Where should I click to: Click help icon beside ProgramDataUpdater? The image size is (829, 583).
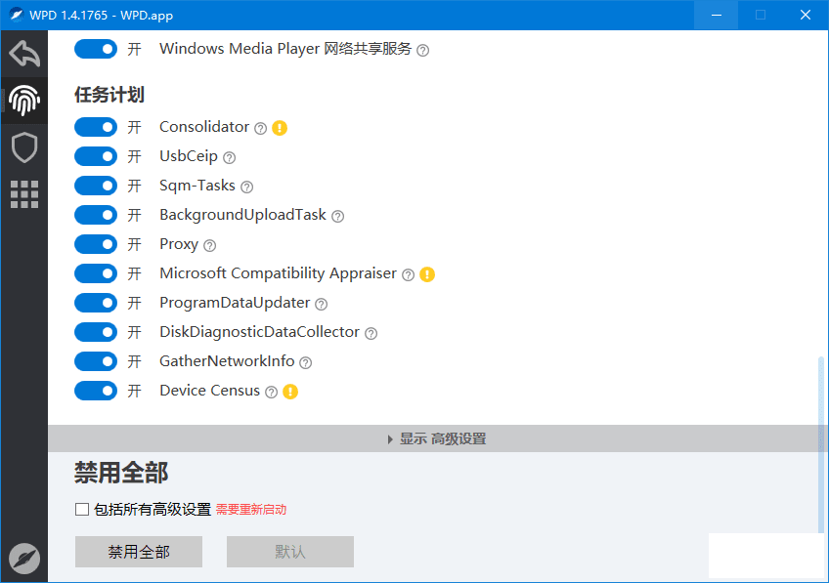[x=321, y=304]
